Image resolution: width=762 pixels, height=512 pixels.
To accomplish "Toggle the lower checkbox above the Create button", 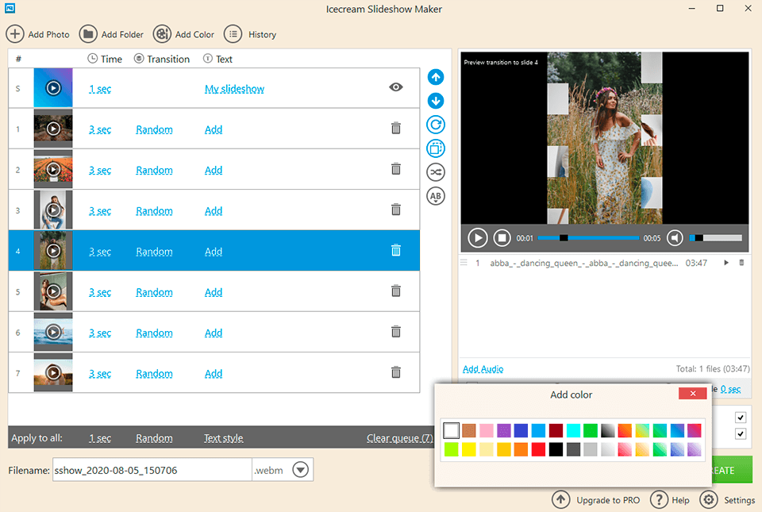I will pos(741,434).
